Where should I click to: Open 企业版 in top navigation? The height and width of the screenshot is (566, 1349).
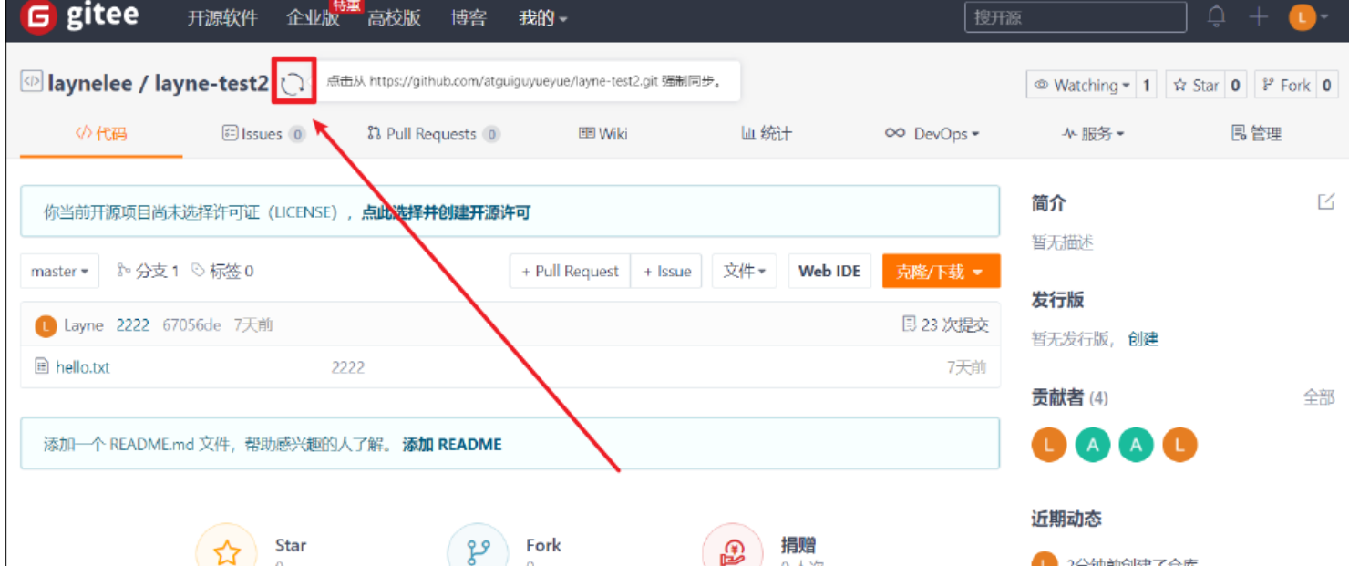(x=313, y=18)
